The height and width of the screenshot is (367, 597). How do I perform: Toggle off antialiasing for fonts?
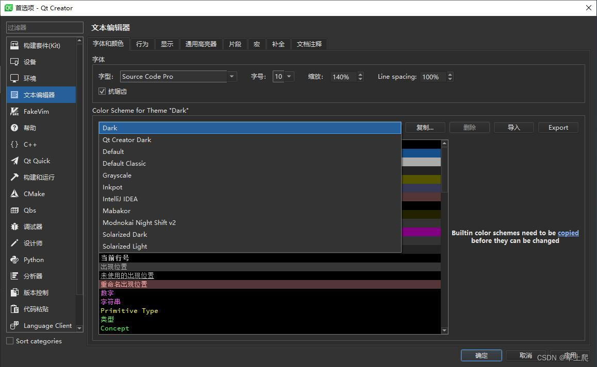[x=102, y=91]
